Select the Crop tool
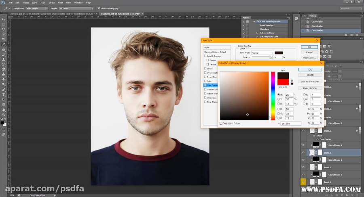The width and height of the screenshot is (364, 197). [4, 40]
